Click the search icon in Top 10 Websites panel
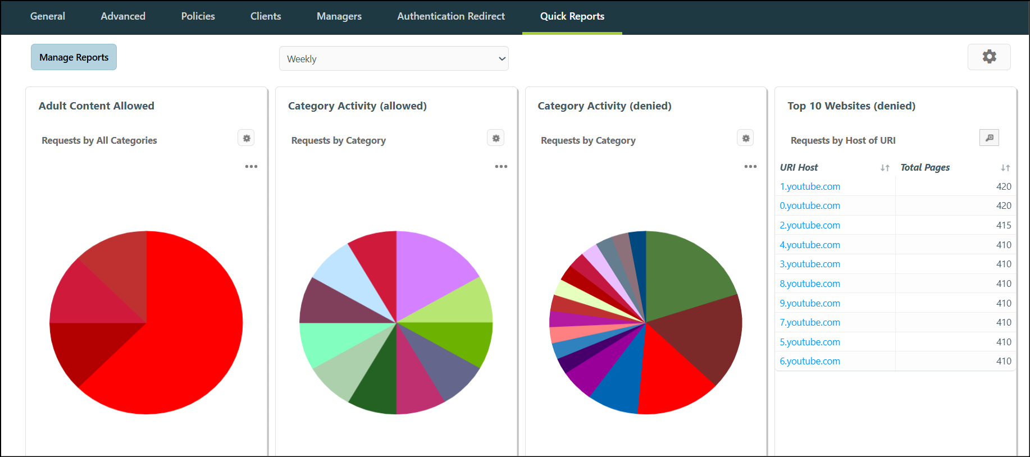The height and width of the screenshot is (457, 1030). point(989,138)
